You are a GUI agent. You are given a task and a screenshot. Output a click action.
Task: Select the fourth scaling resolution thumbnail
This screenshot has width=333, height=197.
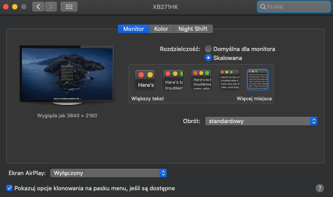click(x=229, y=80)
